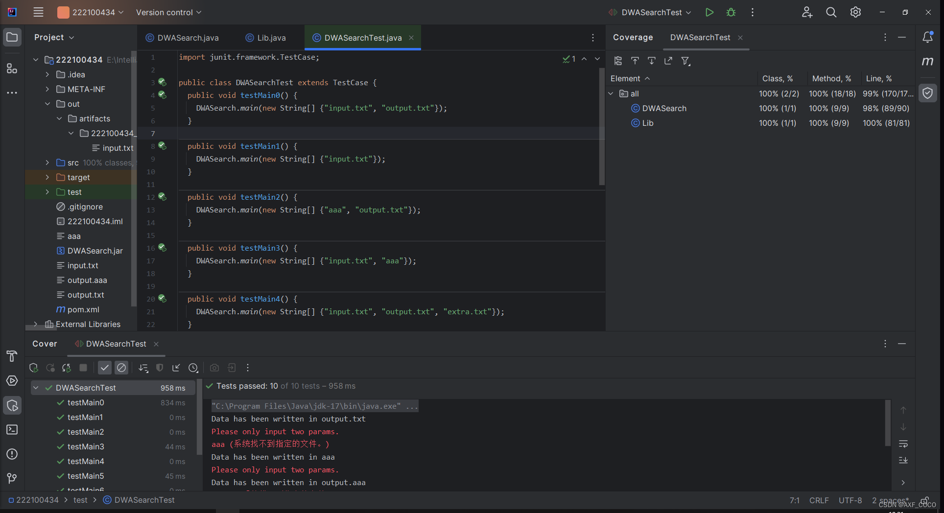Image resolution: width=944 pixels, height=513 pixels.
Task: Click the editor vertical scrollbar
Action: [x=602, y=126]
